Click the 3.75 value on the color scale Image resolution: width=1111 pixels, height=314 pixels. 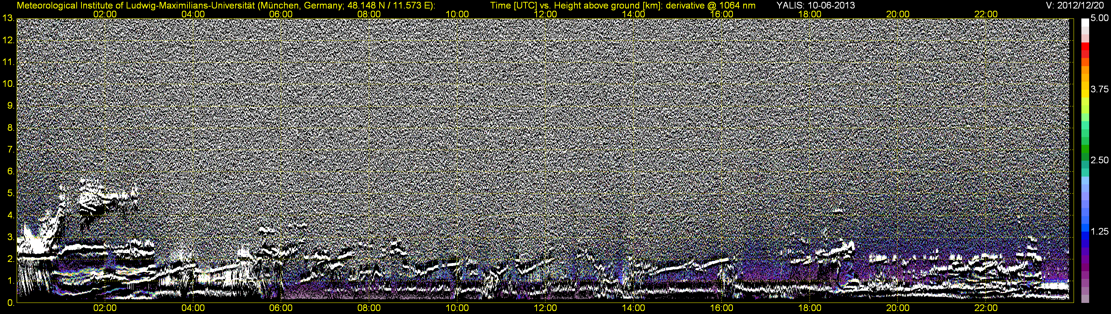[x=1100, y=89]
